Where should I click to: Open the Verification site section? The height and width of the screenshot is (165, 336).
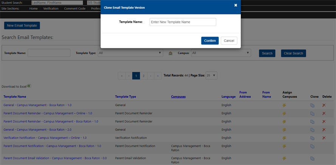51,9
